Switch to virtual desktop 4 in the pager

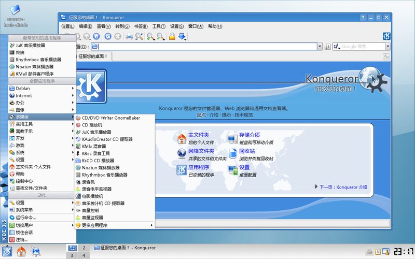(x=84, y=255)
